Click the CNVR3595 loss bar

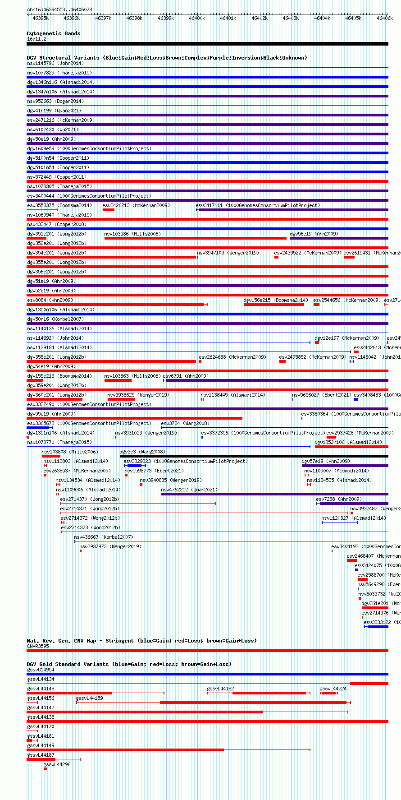point(207,651)
